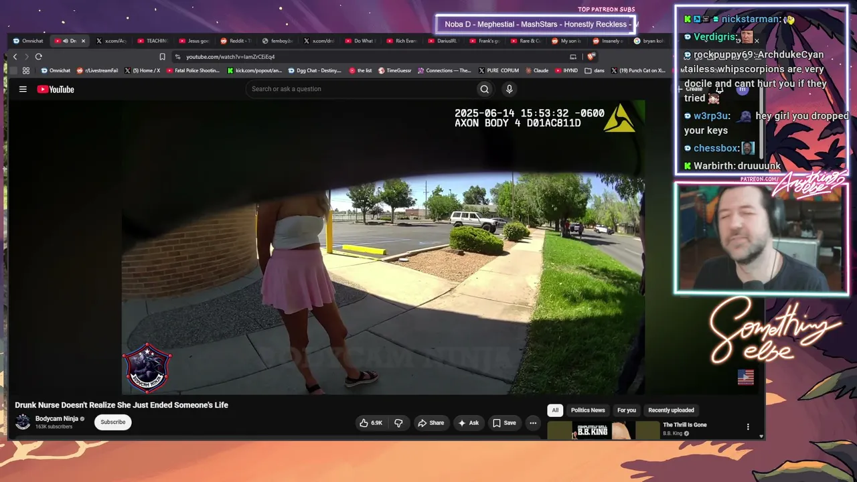Switch to the Insanely browser tab
The height and width of the screenshot is (482, 857).
609,41
